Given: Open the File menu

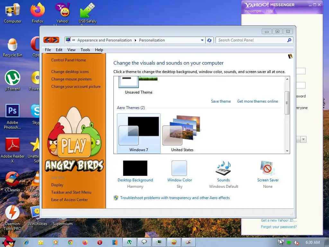Looking at the screenshot, I should [x=48, y=50].
